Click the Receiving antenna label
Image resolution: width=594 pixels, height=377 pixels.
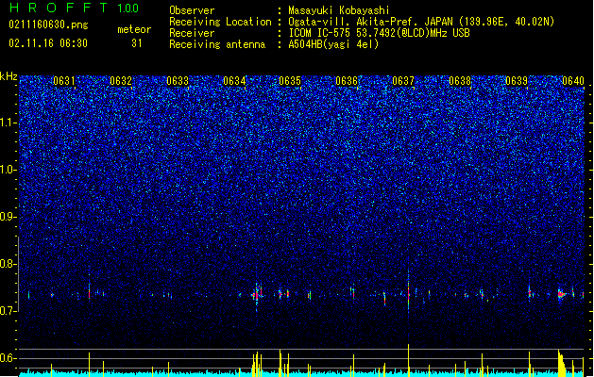pos(217,44)
